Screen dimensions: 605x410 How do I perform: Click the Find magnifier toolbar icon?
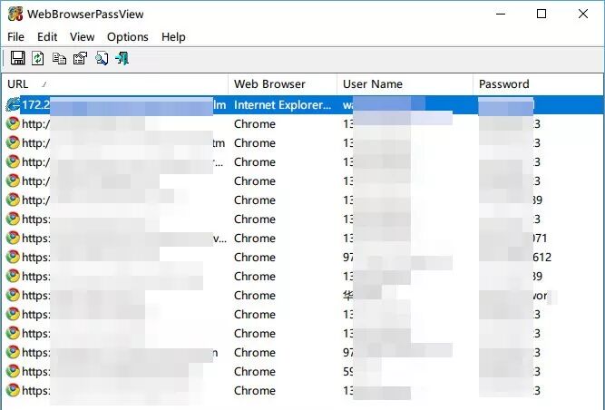(x=102, y=58)
